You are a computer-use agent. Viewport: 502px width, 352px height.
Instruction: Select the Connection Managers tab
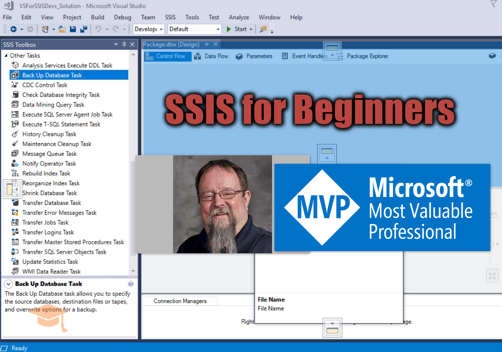point(180,301)
